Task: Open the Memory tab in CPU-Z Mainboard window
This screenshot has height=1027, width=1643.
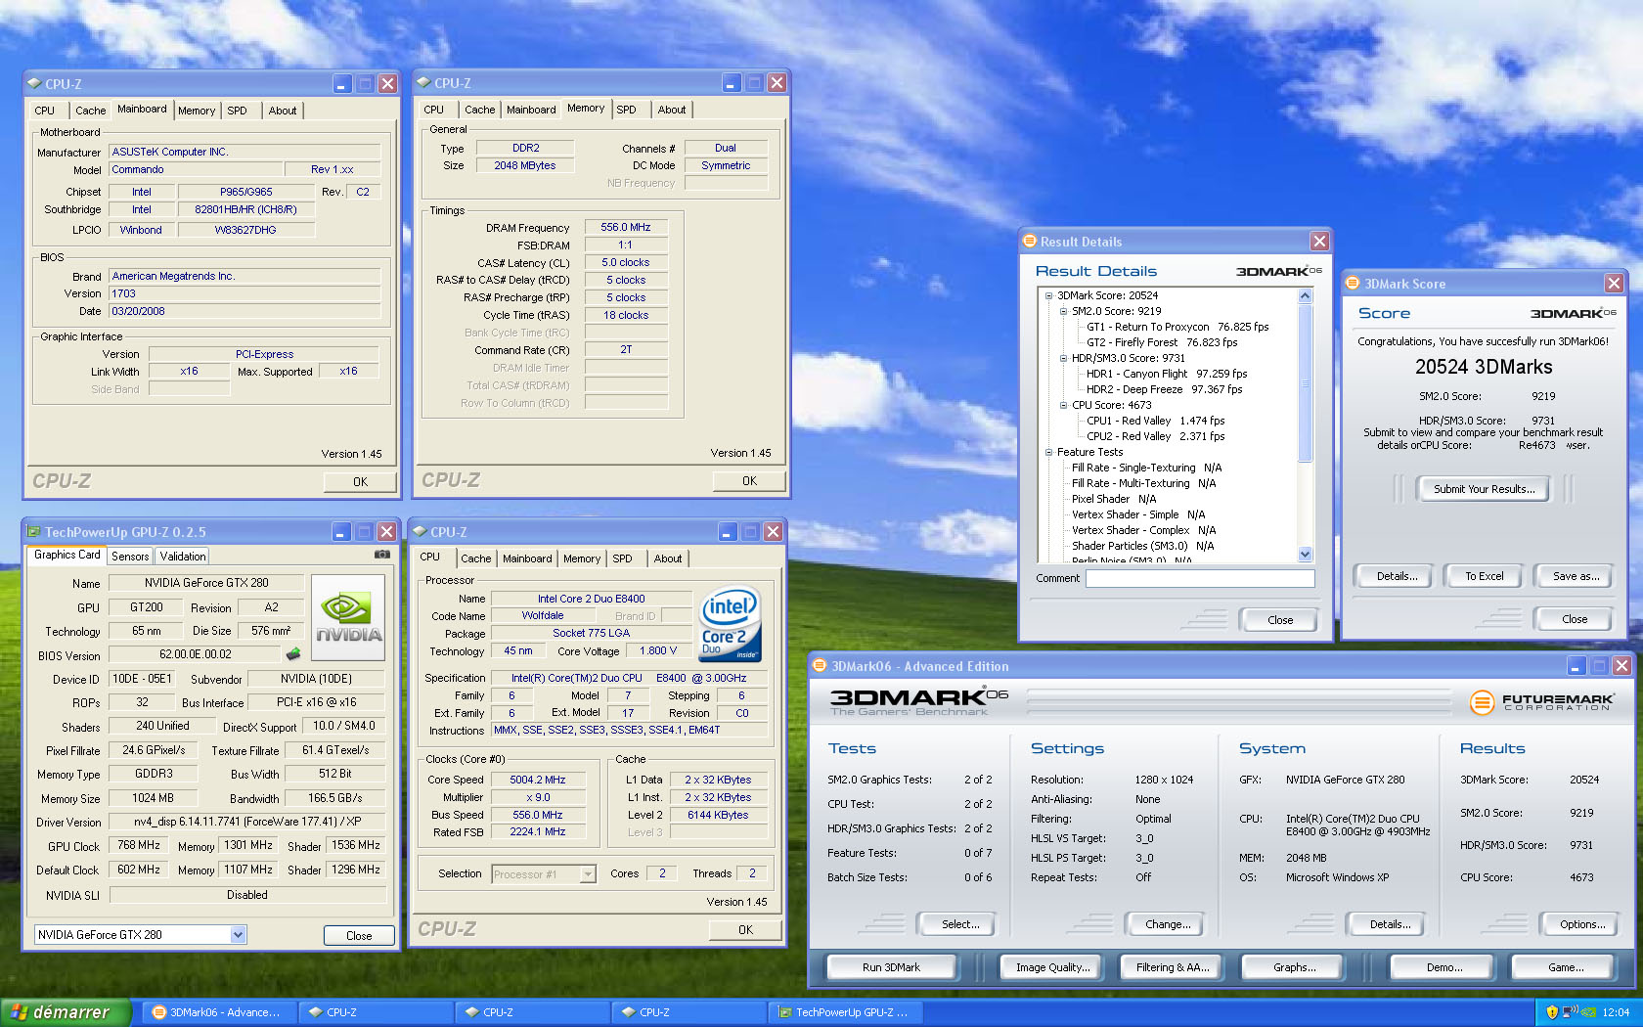Action: [x=197, y=111]
